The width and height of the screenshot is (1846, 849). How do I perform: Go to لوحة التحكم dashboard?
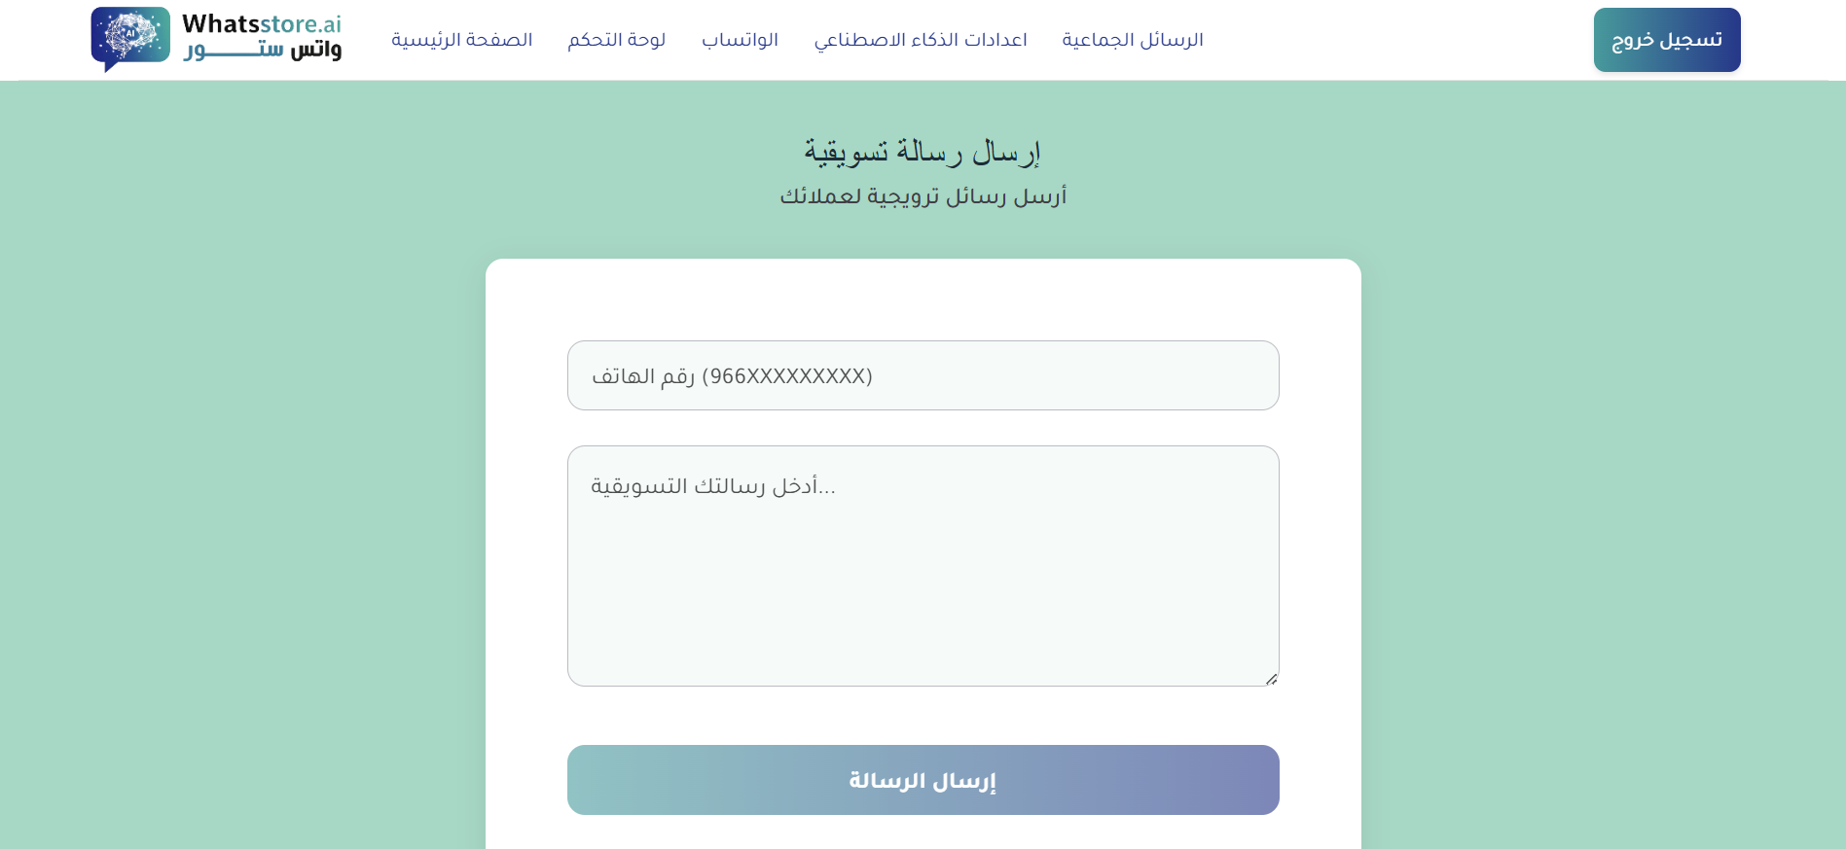pyautogui.click(x=617, y=40)
